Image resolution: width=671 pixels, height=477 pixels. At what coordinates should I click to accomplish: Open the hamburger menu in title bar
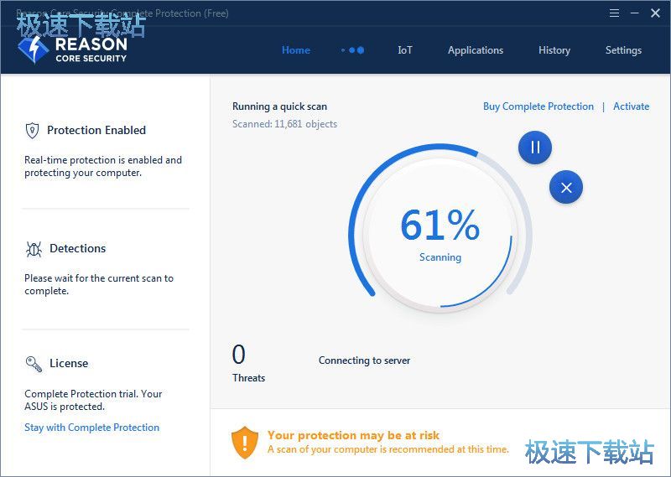point(614,13)
